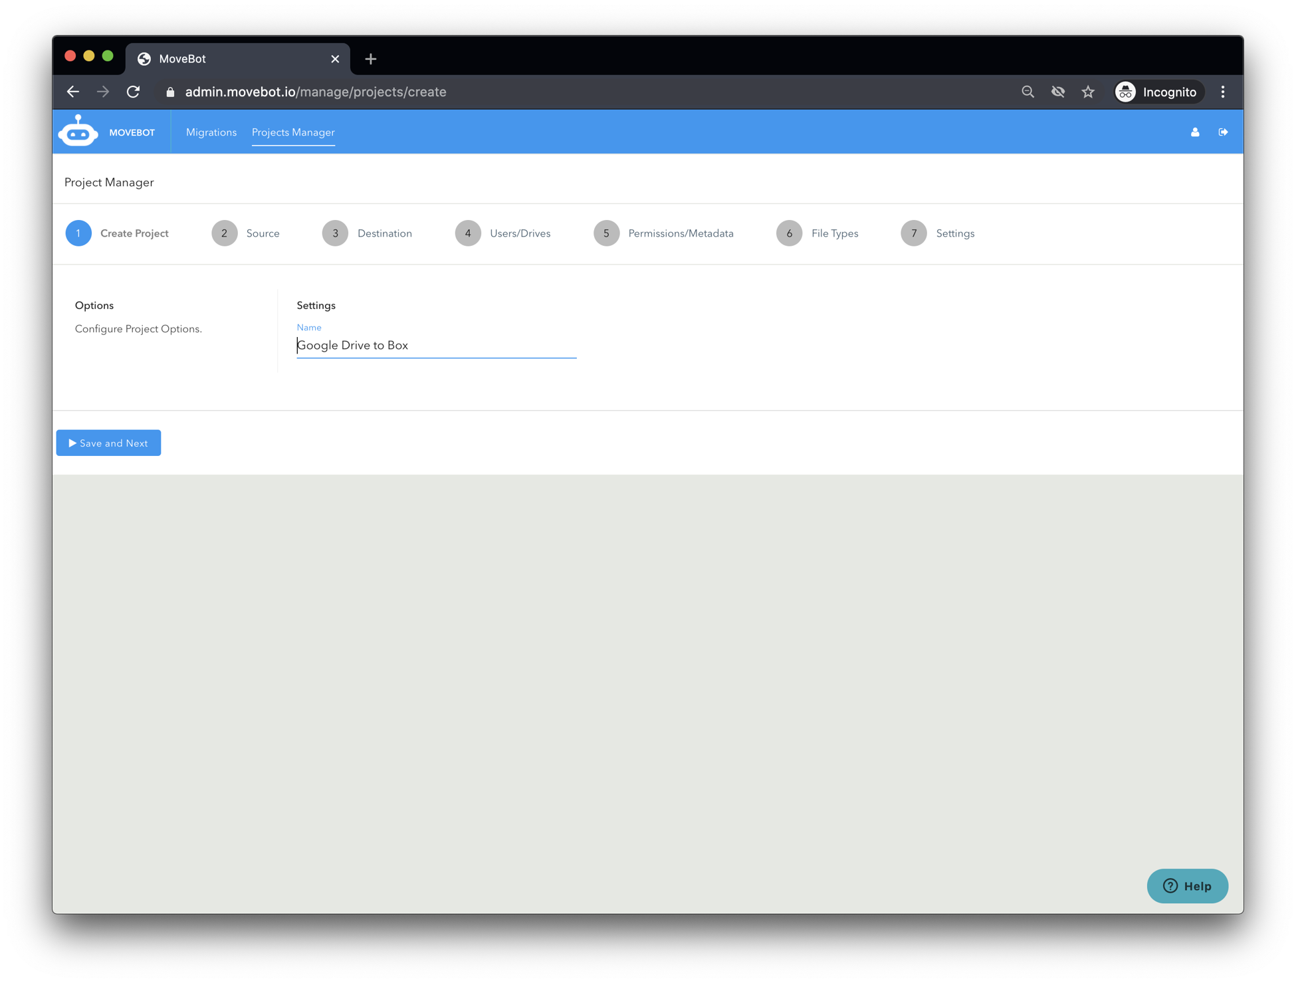Bookmark the page with the star icon
The height and width of the screenshot is (983, 1296).
click(1088, 92)
